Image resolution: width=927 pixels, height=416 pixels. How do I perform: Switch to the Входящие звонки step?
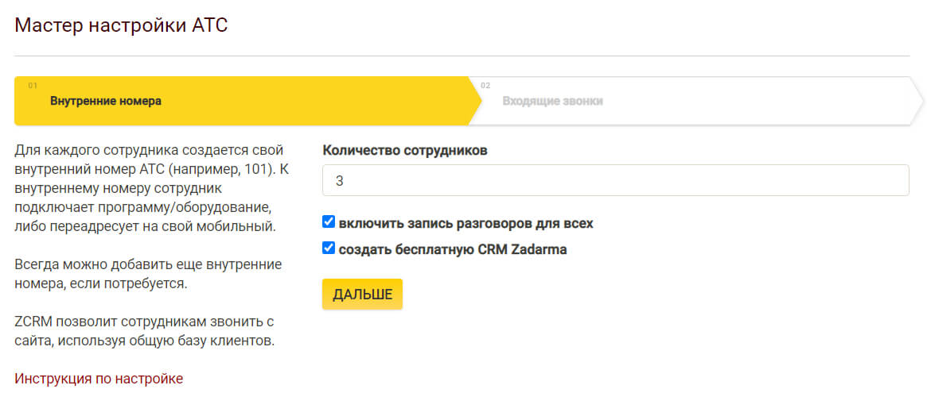point(552,101)
